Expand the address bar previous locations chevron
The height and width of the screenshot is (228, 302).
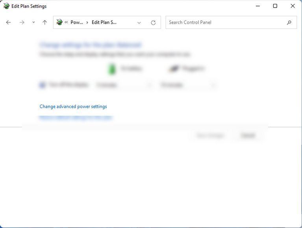139,22
